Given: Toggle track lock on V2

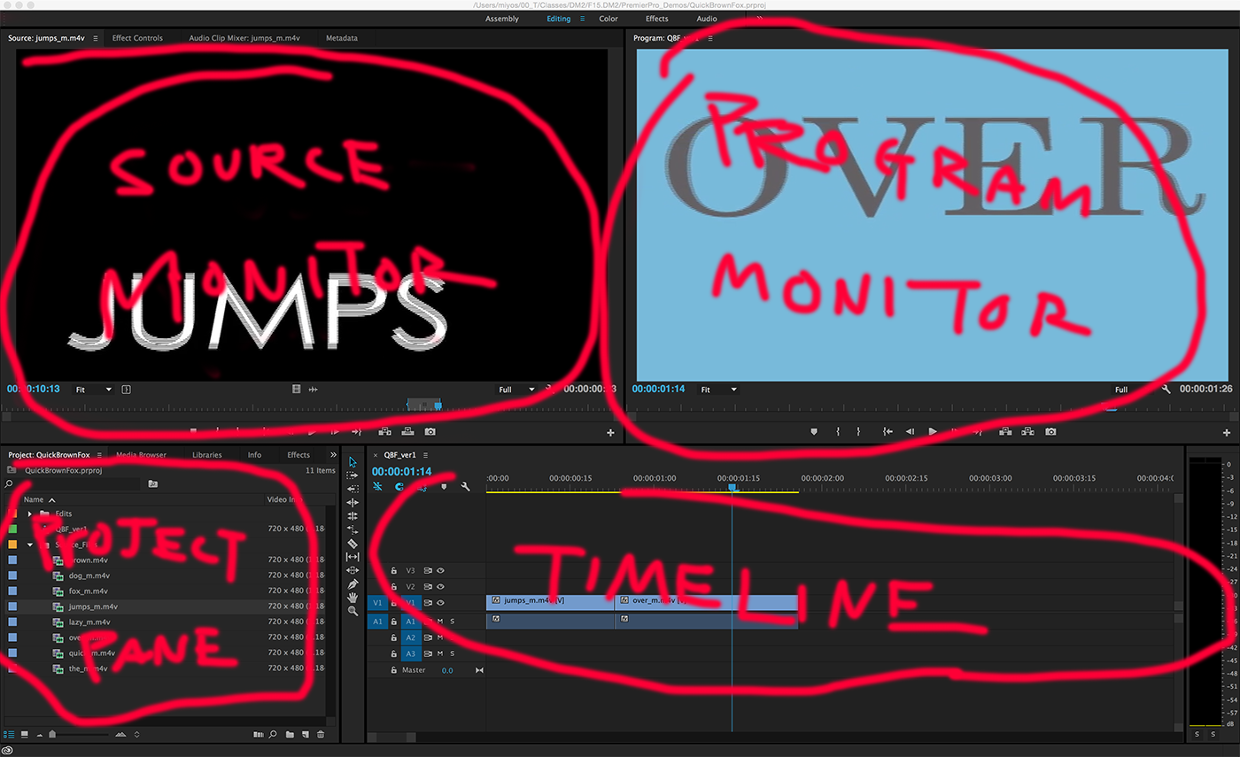Looking at the screenshot, I should (x=395, y=586).
